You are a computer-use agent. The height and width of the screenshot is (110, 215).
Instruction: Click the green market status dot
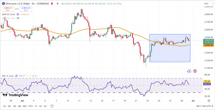(x=58, y=4)
